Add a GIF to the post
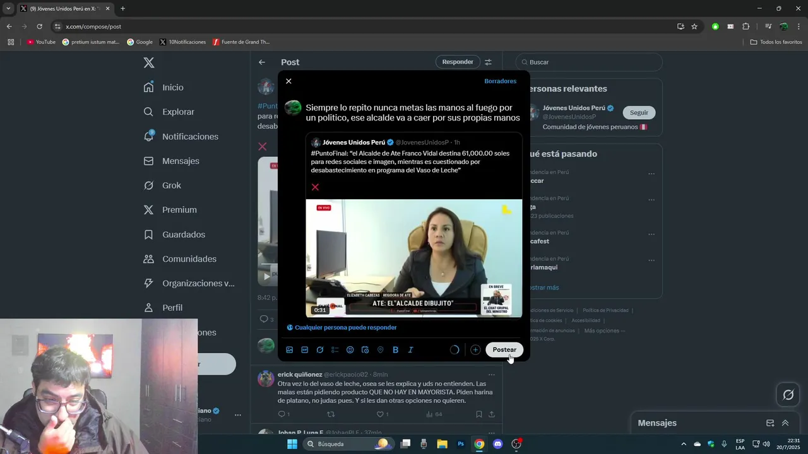The width and height of the screenshot is (808, 454). click(x=305, y=350)
